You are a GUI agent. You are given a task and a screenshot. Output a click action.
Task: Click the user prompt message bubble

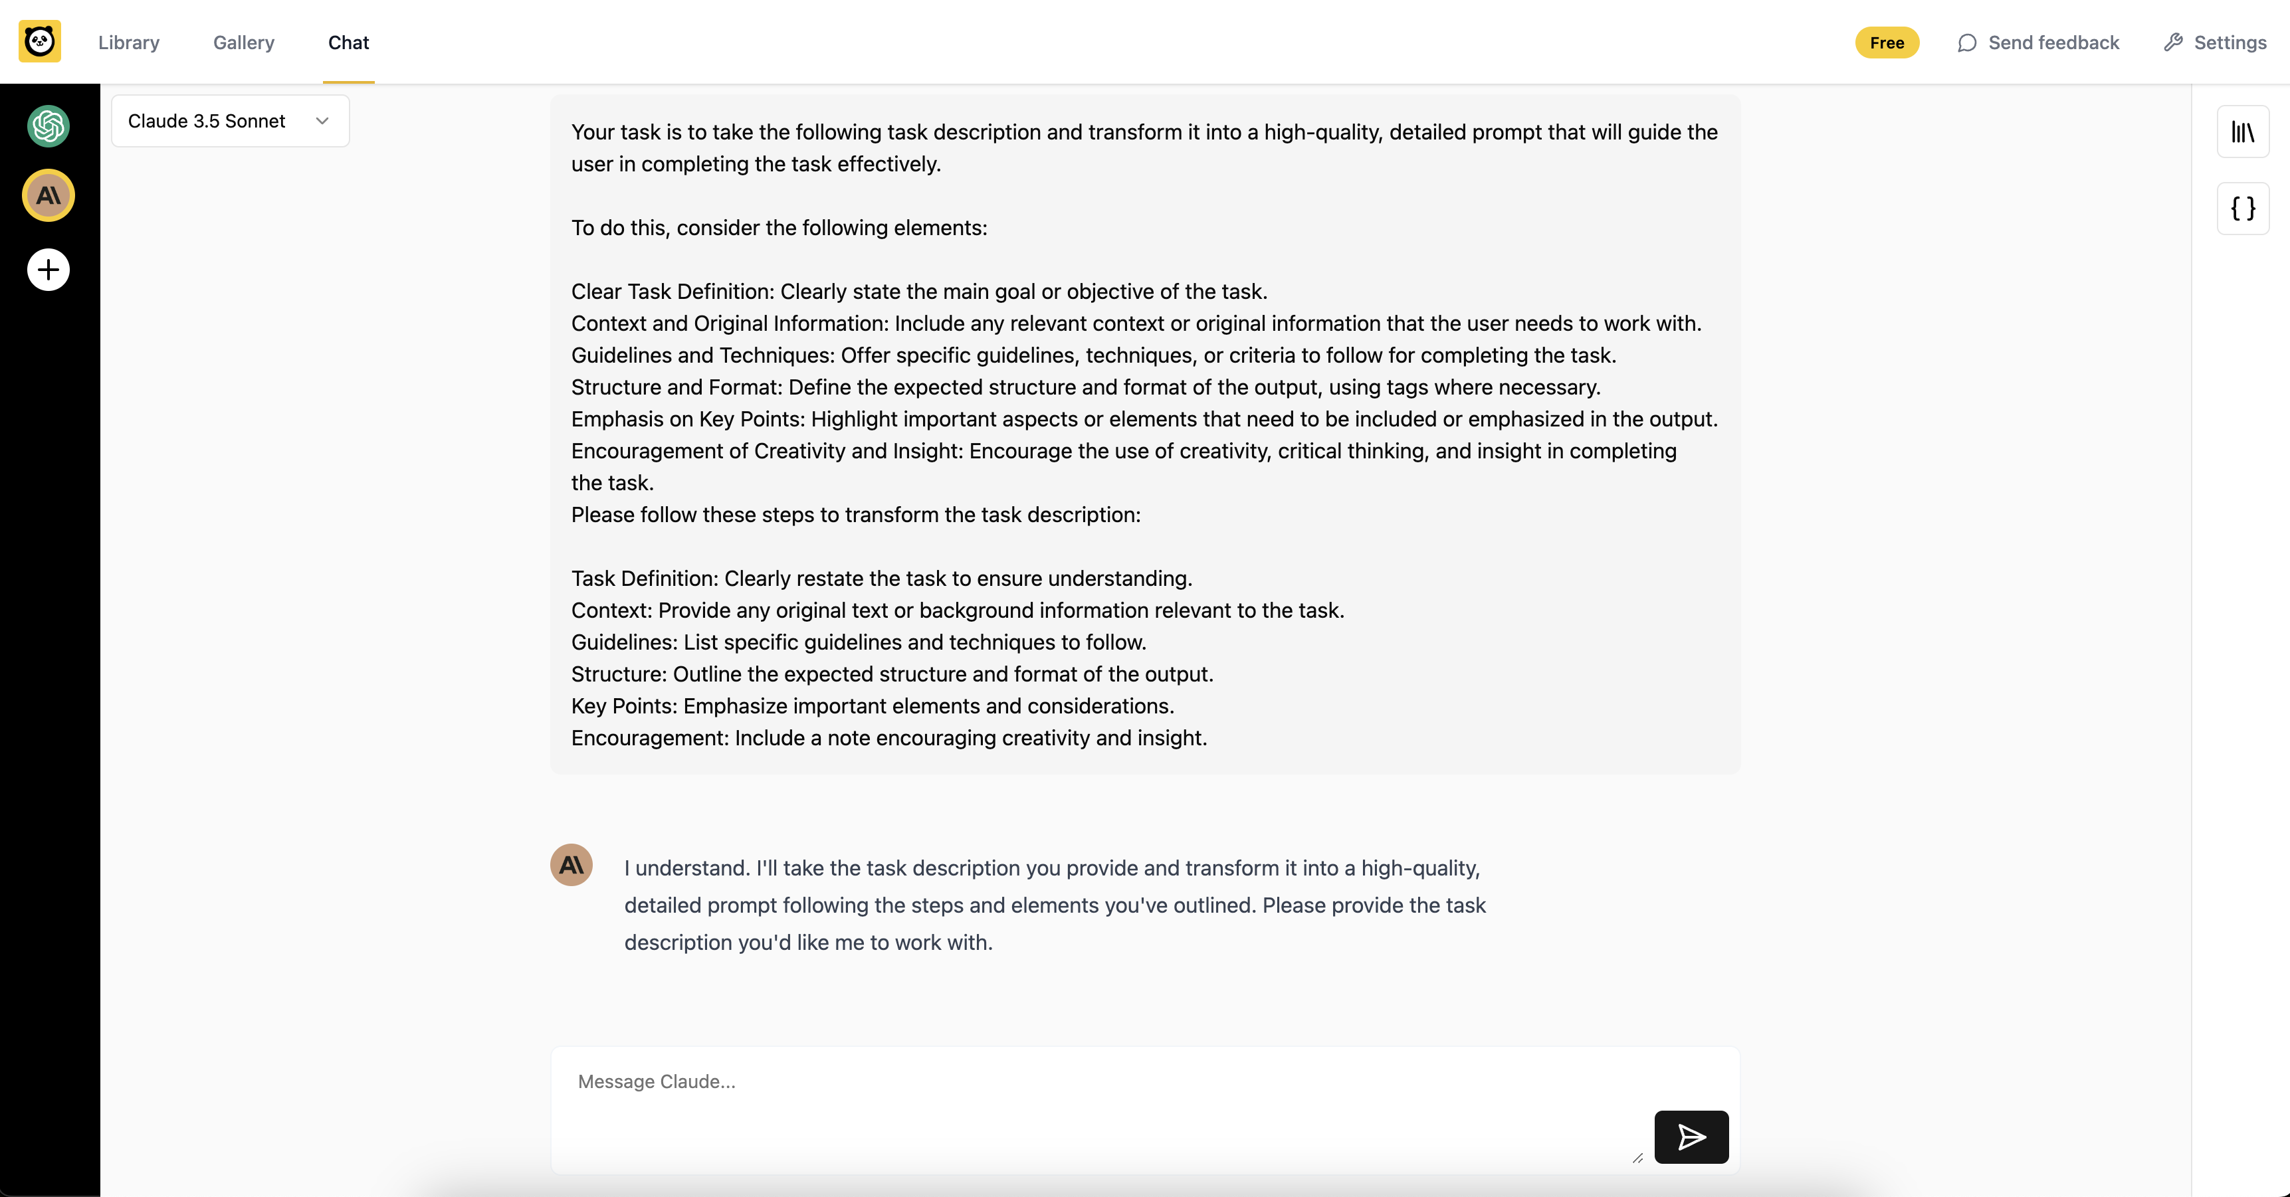[x=1145, y=434]
